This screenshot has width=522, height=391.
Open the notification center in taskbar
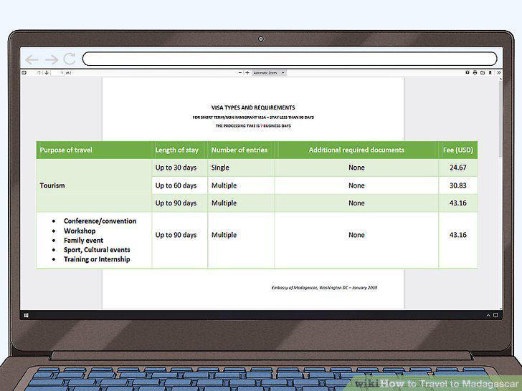click(495, 315)
